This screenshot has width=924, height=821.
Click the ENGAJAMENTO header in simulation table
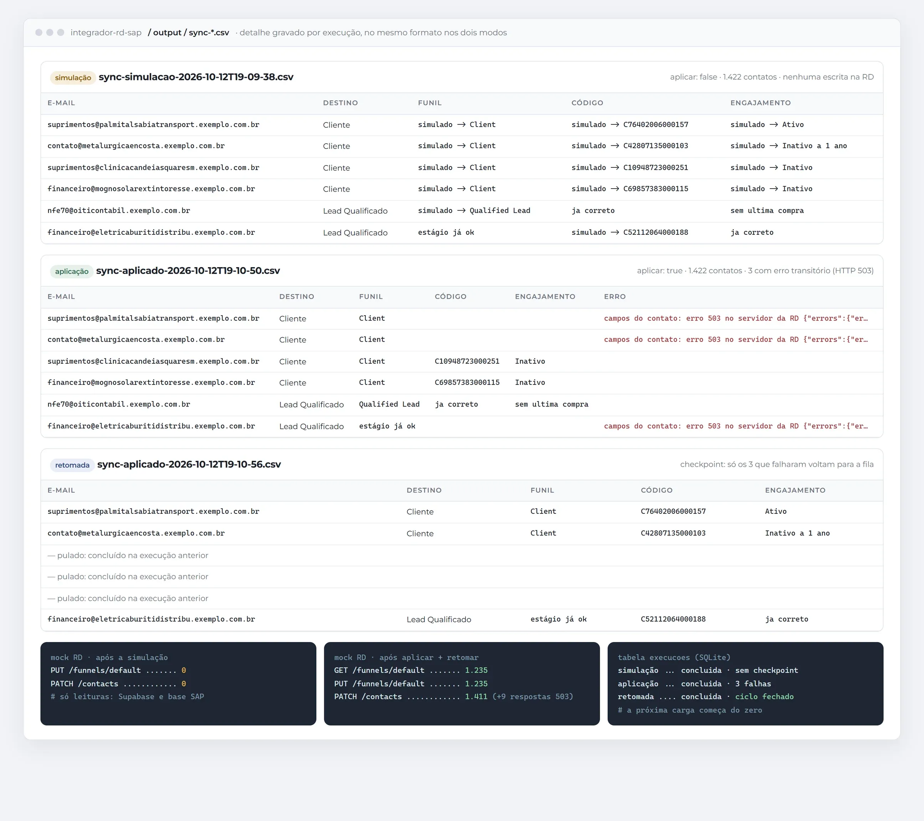point(760,103)
